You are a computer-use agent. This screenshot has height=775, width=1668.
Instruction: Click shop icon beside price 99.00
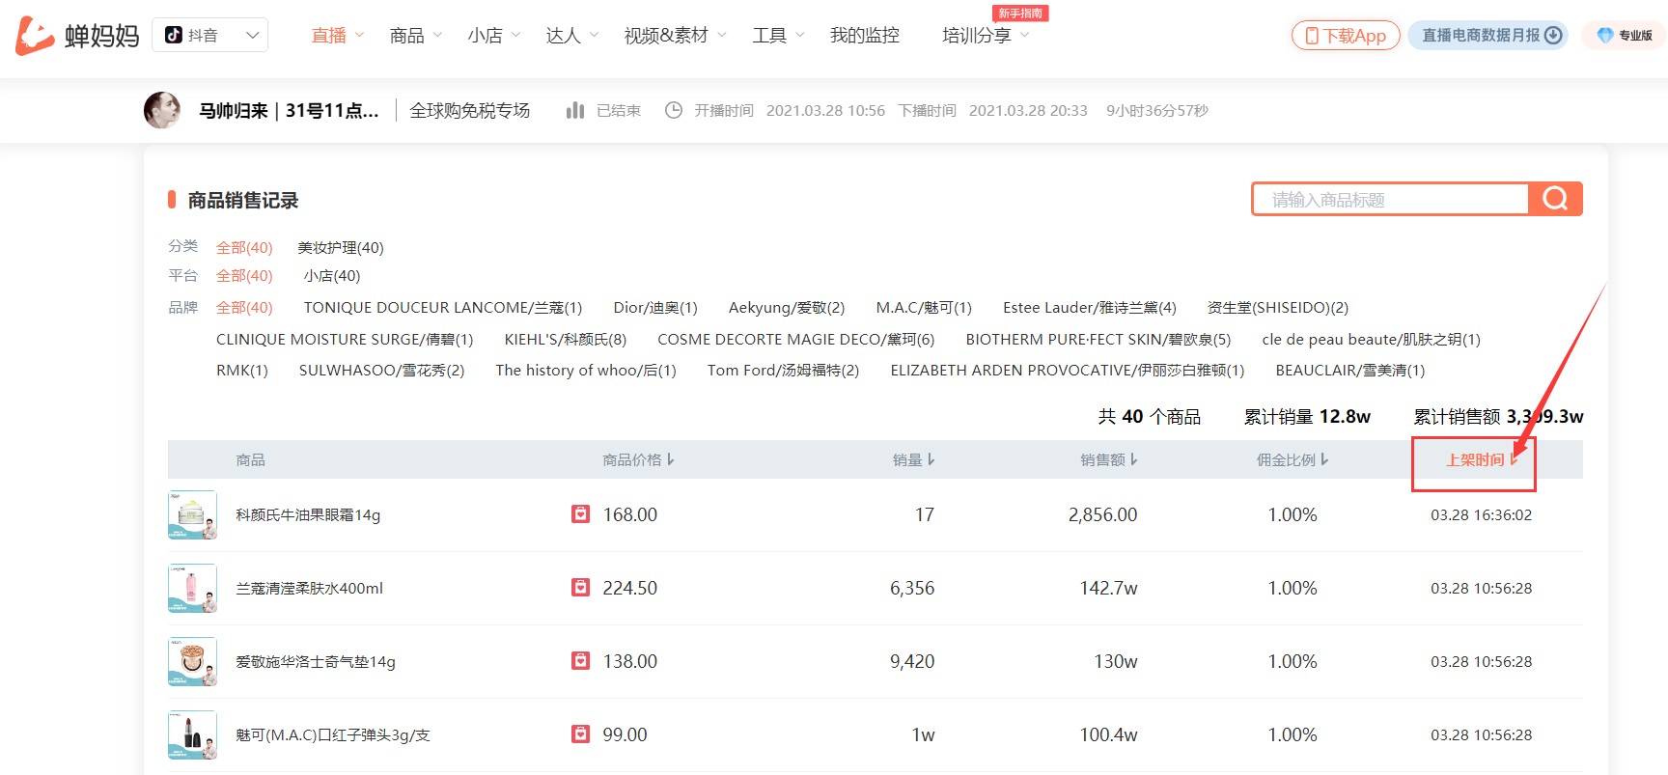[580, 734]
